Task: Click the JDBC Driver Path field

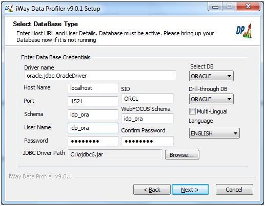Action: click(x=115, y=154)
